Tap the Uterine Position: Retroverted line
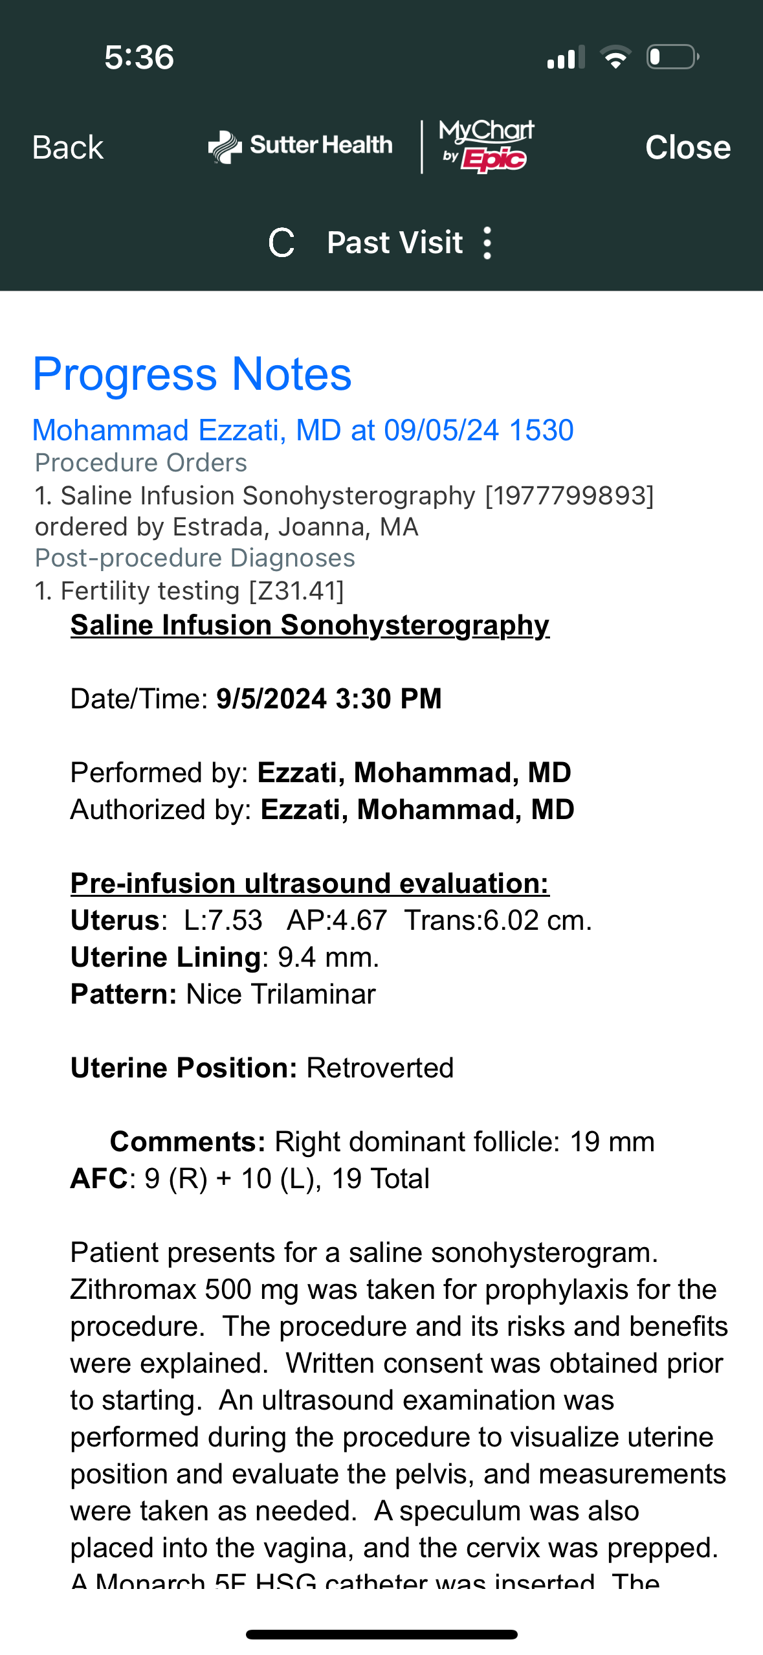The height and width of the screenshot is (1655, 763). (x=262, y=1068)
